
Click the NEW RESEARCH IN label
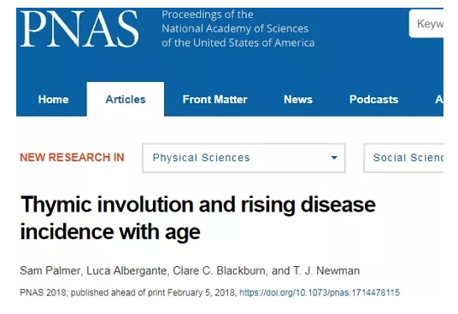pos(72,158)
